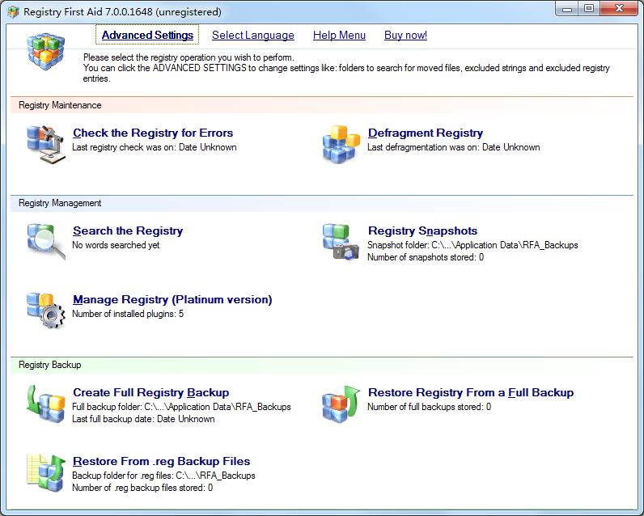The height and width of the screenshot is (516, 644).
Task: Open the Registry Snapshots text link
Action: 422,231
